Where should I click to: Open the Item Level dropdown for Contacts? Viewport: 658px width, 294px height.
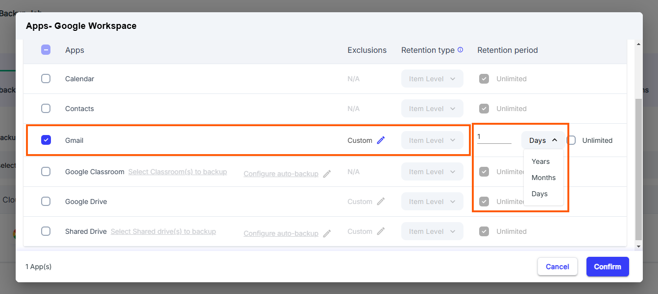pyautogui.click(x=432, y=109)
